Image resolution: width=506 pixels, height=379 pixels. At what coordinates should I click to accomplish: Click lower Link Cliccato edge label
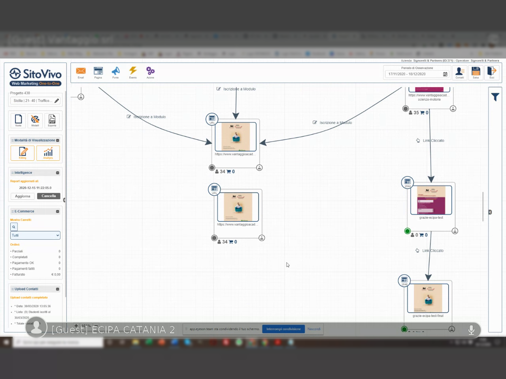[x=429, y=251]
